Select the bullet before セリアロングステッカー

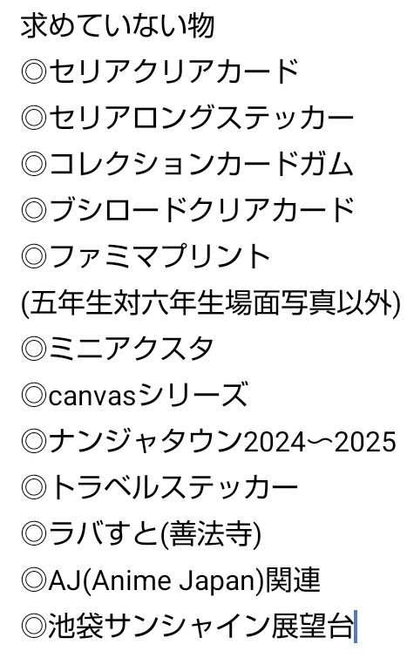coord(34,118)
